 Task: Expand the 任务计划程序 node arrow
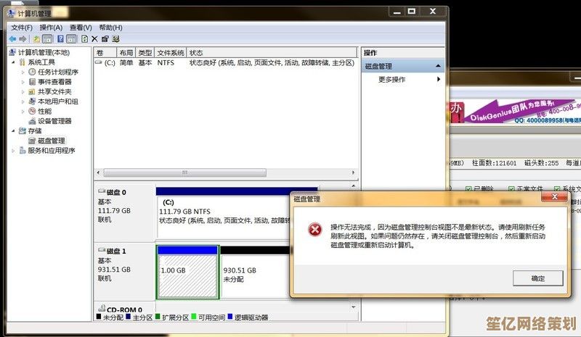point(23,72)
